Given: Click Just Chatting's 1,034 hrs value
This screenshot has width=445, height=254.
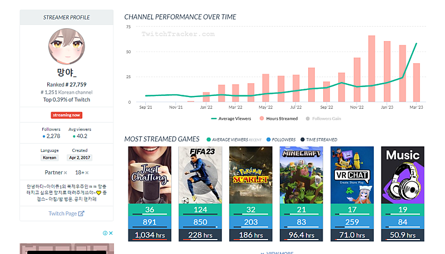Looking at the screenshot, I should click(150, 235).
